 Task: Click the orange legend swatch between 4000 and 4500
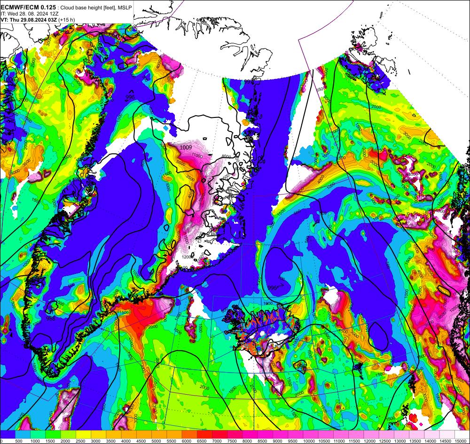(129, 435)
